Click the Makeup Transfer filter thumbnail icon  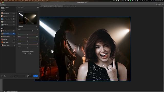pyautogui.click(x=2, y=45)
